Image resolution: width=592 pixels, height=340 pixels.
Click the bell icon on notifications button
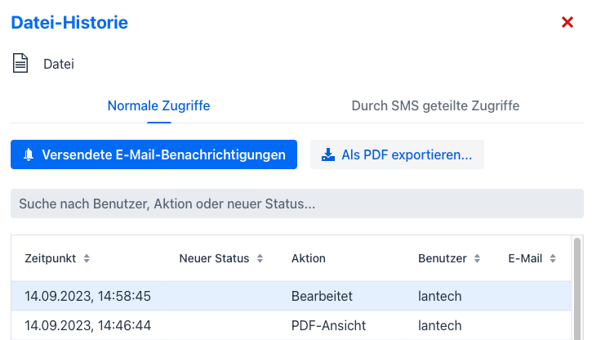29,154
